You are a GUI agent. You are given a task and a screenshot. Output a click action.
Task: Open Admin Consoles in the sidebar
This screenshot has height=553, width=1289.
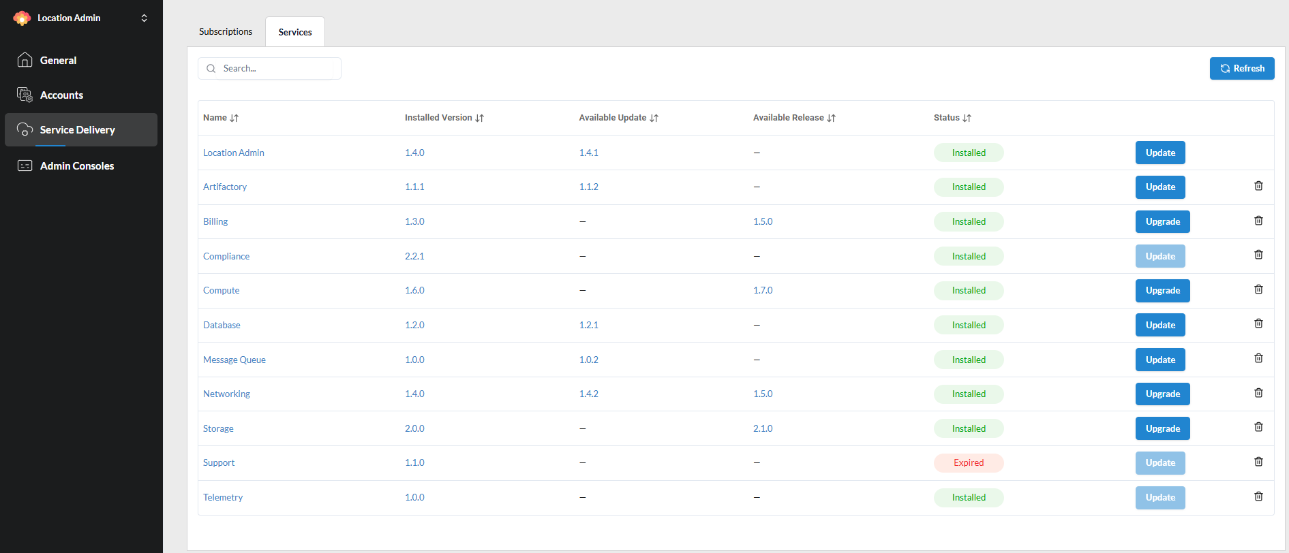[x=76, y=166]
